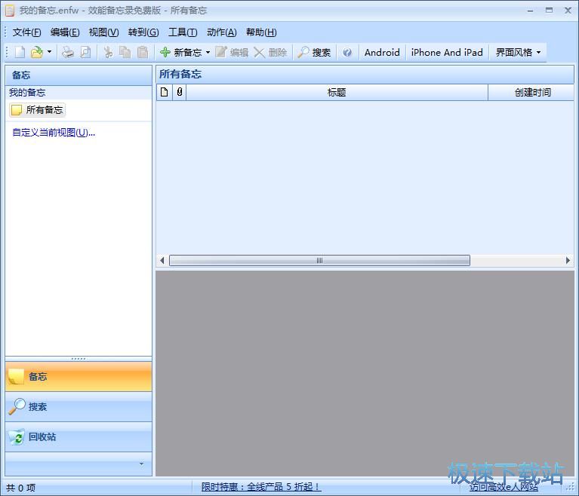
Task: Click the horizontal scrollbar thumb in memo list
Action: 319,261
